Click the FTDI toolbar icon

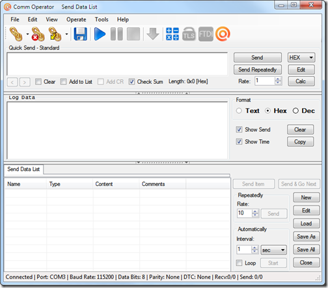coord(206,34)
